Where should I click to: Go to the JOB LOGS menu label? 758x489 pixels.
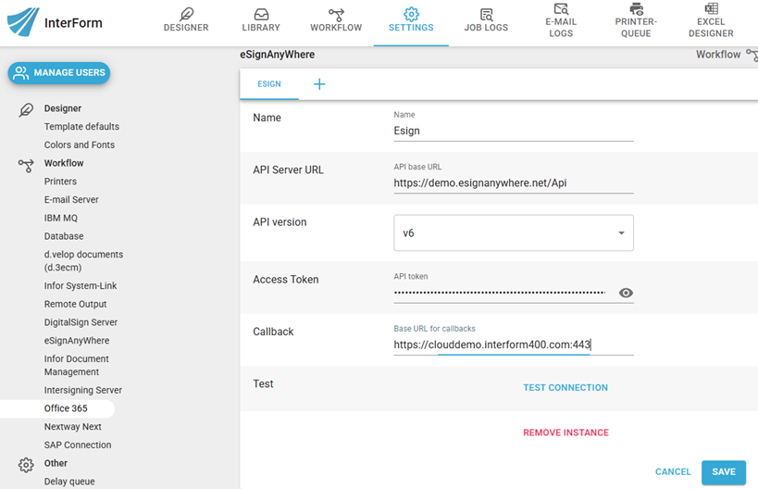click(486, 28)
